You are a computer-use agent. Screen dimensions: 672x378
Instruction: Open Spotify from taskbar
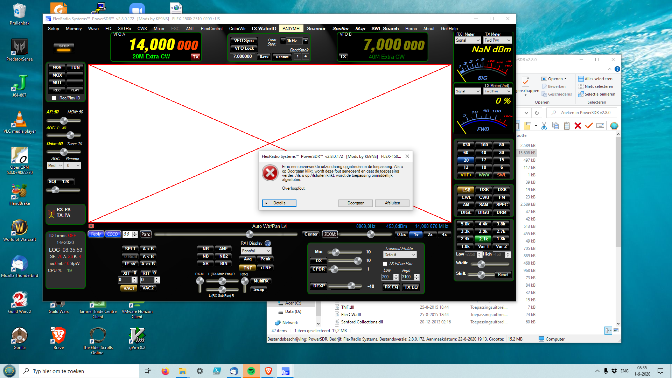251,371
